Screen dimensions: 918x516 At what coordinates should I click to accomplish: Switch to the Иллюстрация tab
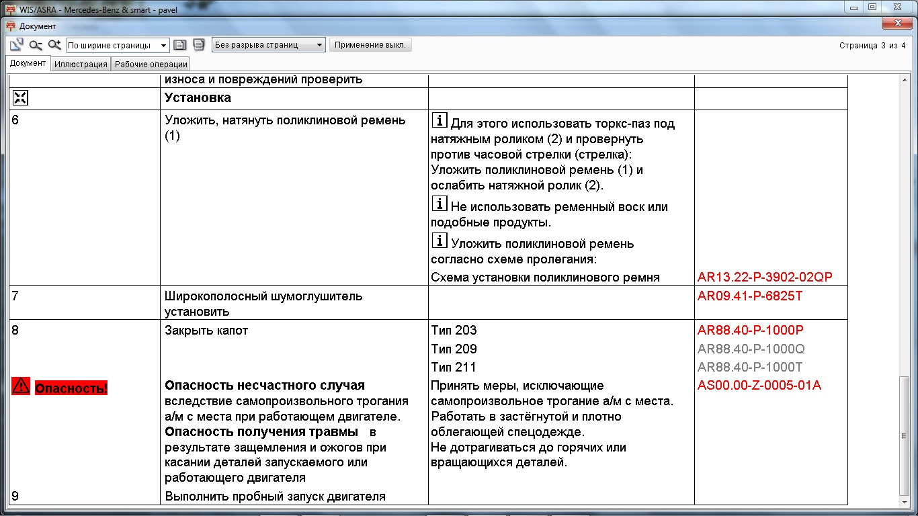pyautogui.click(x=81, y=64)
